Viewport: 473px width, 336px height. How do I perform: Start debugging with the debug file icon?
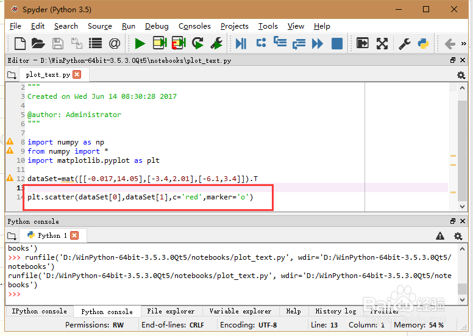click(241, 43)
